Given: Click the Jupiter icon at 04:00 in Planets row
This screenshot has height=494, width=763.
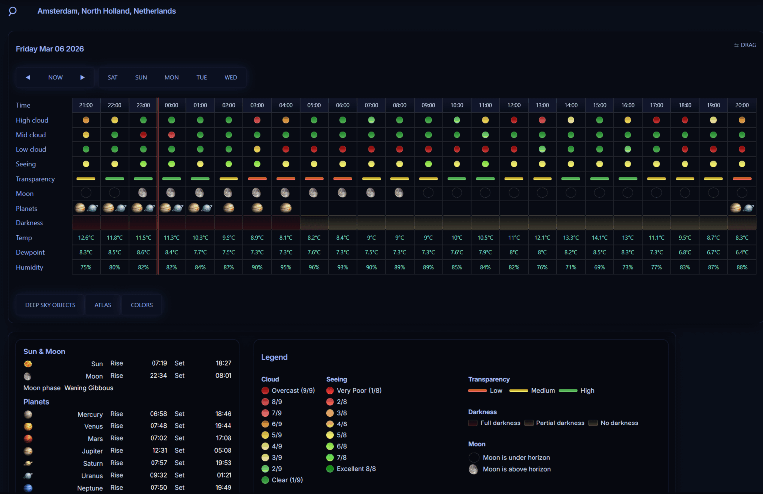Looking at the screenshot, I should click(286, 208).
